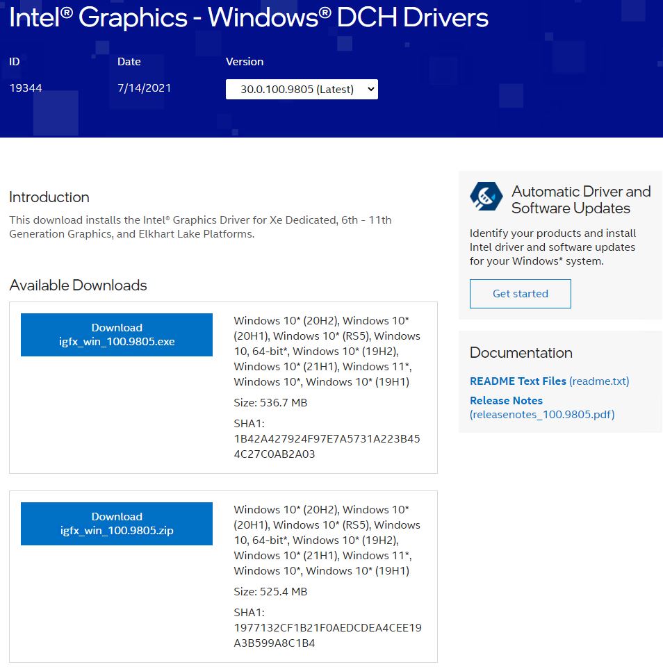663x669 pixels.
Task: Click the Size: 536.7 MB text
Action: point(270,402)
